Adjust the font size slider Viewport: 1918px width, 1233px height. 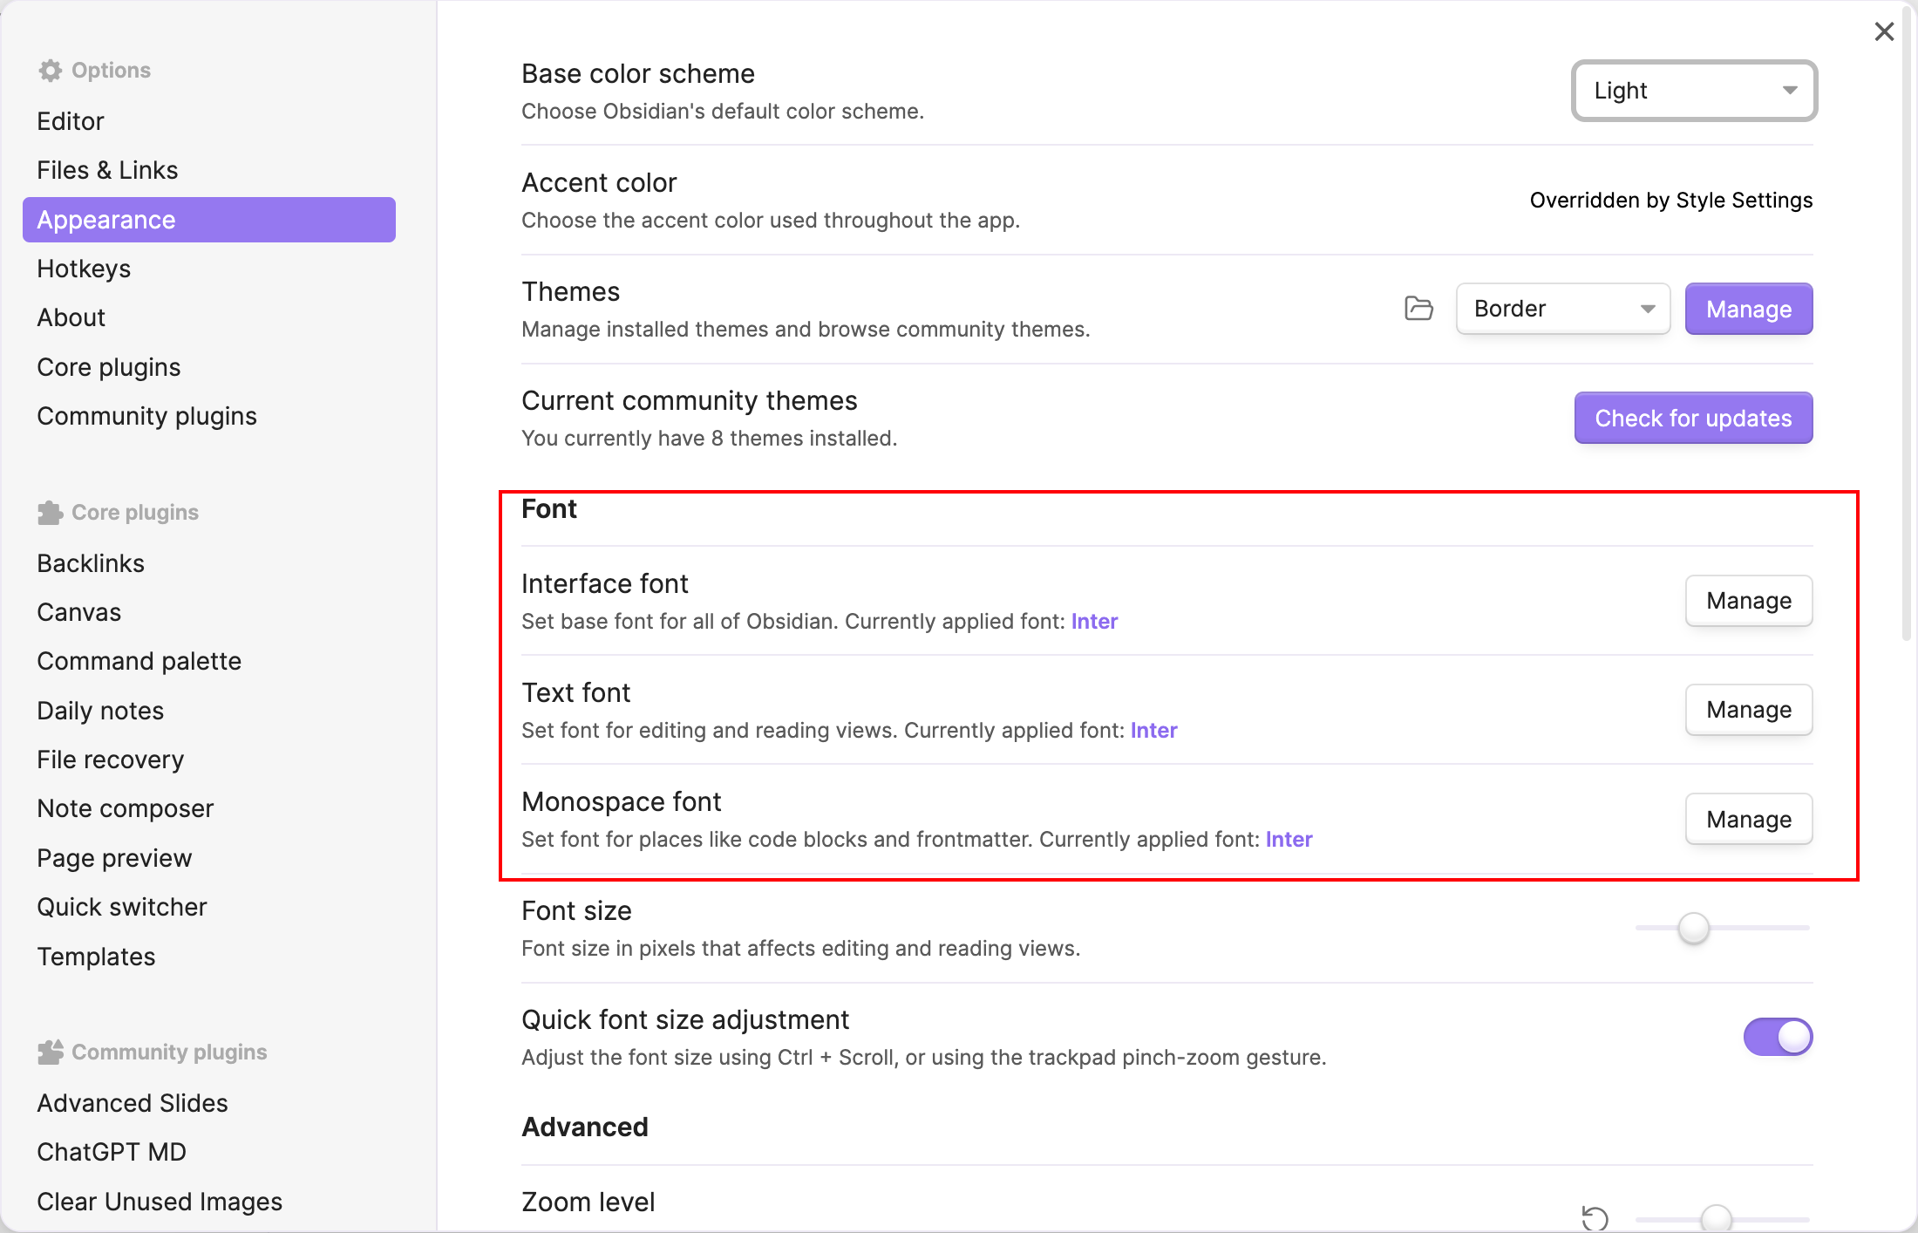[x=1692, y=930]
